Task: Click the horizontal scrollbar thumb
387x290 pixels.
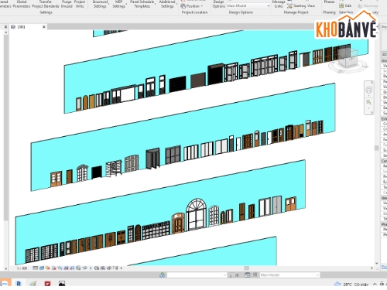Action: pos(247,268)
